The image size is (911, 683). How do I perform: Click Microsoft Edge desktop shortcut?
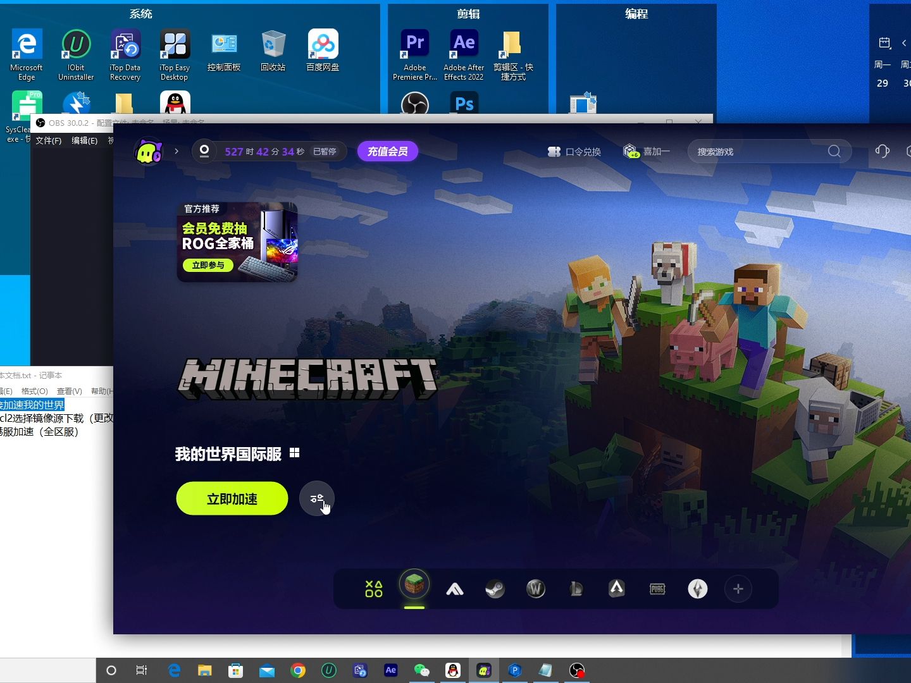[x=27, y=55]
